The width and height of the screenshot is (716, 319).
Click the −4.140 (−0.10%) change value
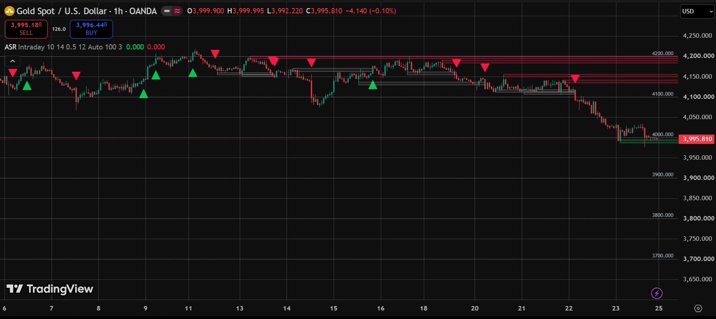click(371, 11)
